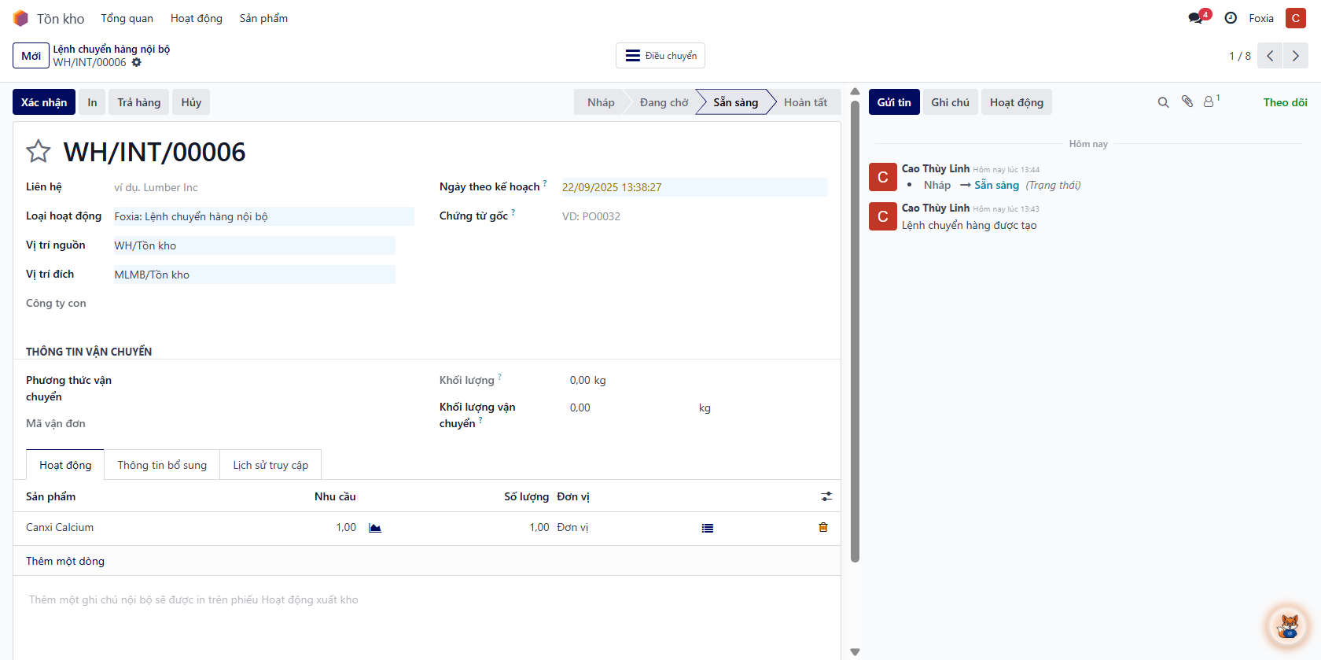Click the forecast chart icon for Canxi Calcium
The height and width of the screenshot is (660, 1321).
tap(375, 528)
